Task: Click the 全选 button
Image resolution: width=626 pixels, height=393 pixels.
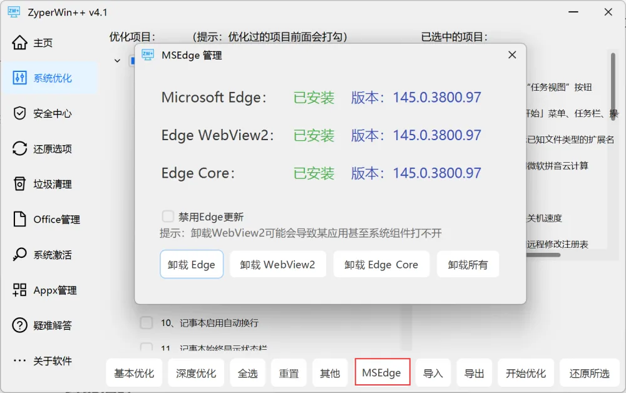Action: click(247, 372)
